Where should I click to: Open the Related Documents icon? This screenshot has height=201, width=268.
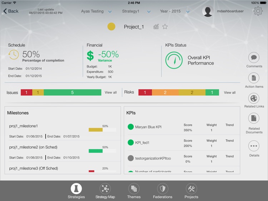pyautogui.click(x=254, y=118)
